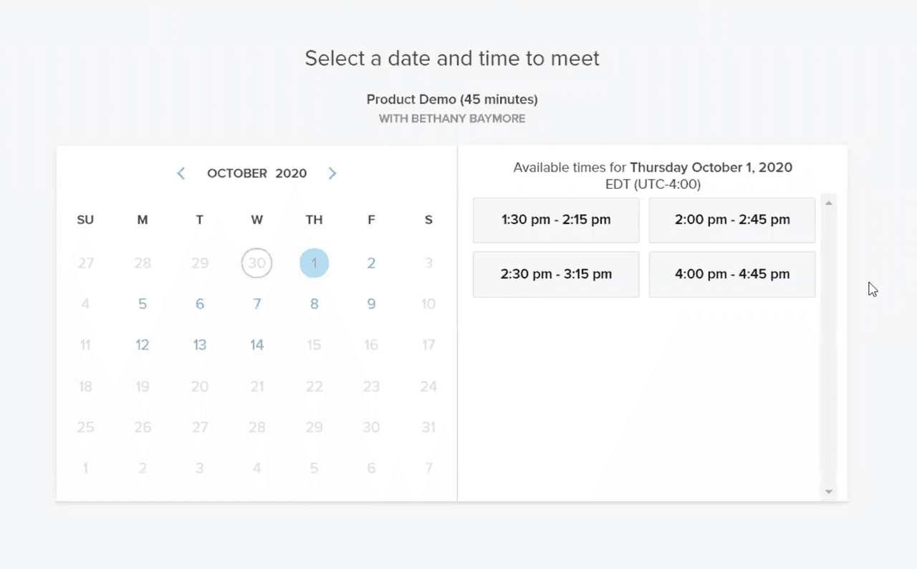The image size is (917, 569).
Task: Select October 6 on the calendar
Action: (199, 303)
